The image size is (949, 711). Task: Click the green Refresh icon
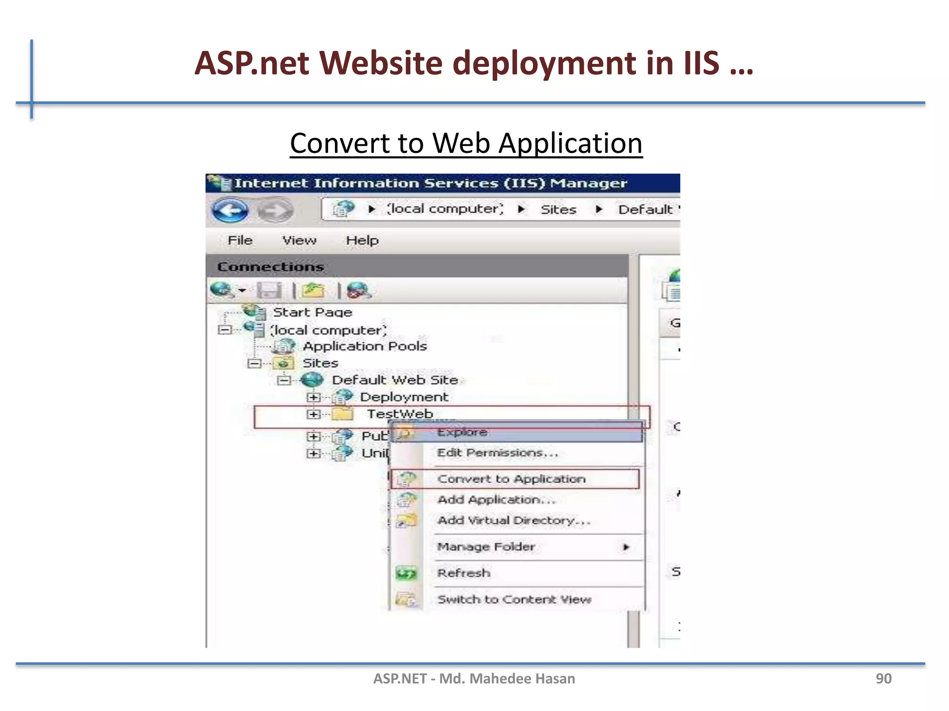[406, 574]
